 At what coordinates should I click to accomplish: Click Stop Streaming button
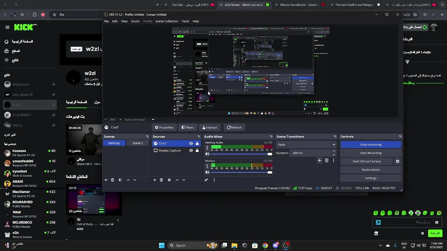(x=371, y=145)
